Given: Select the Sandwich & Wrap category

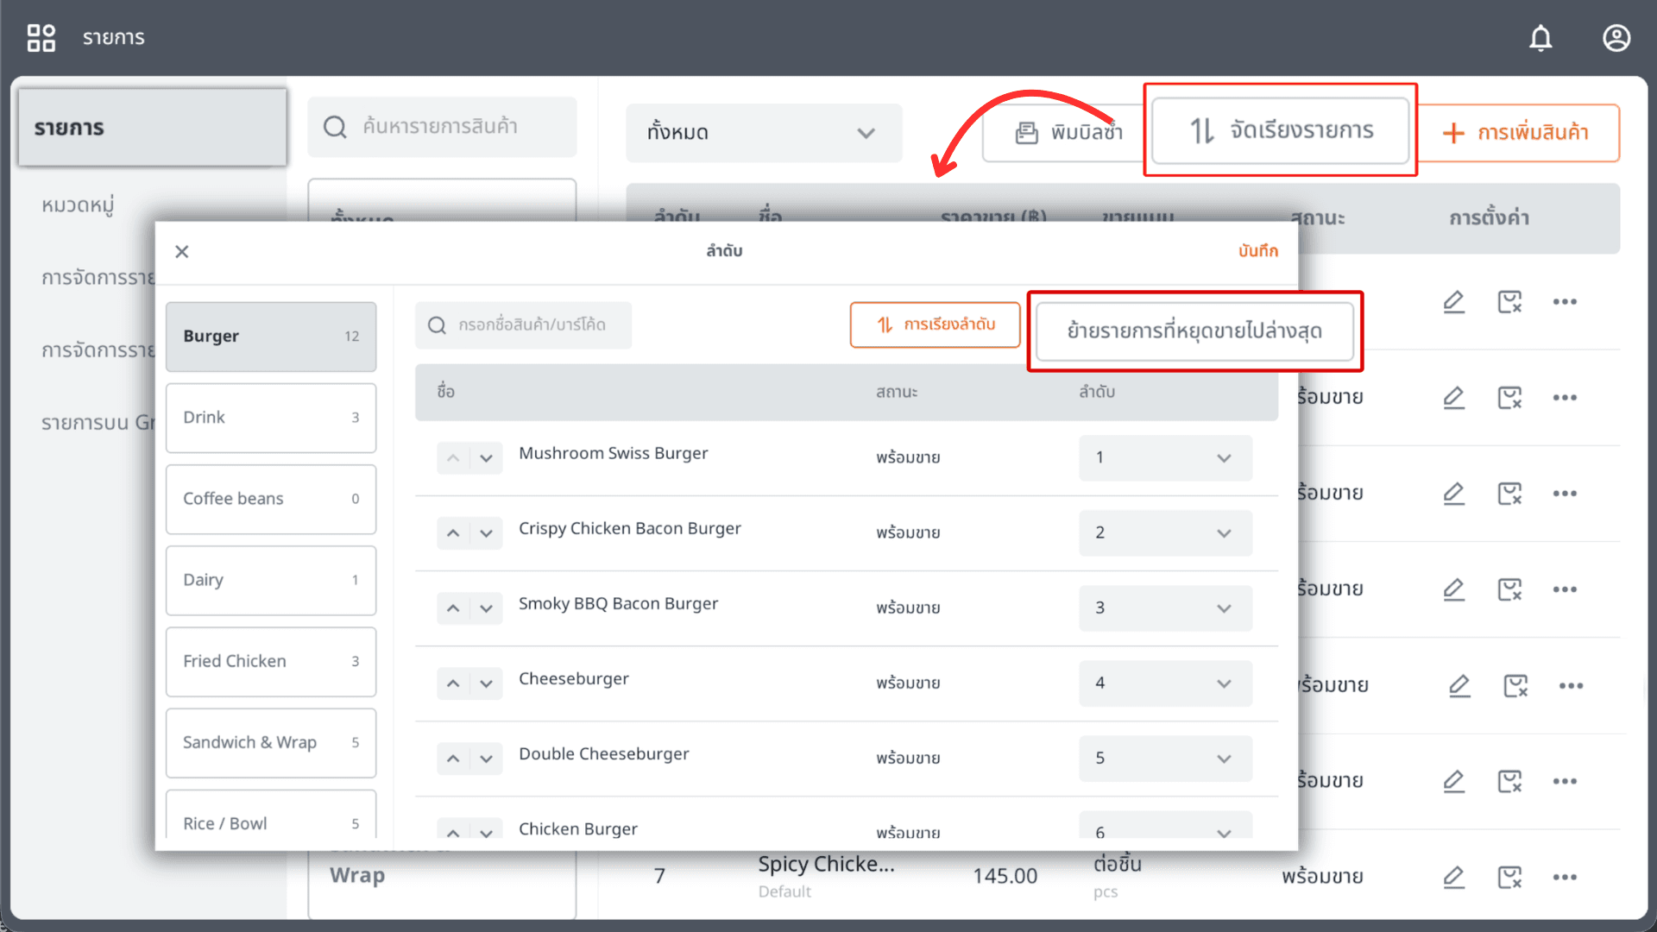Looking at the screenshot, I should pyautogui.click(x=271, y=742).
